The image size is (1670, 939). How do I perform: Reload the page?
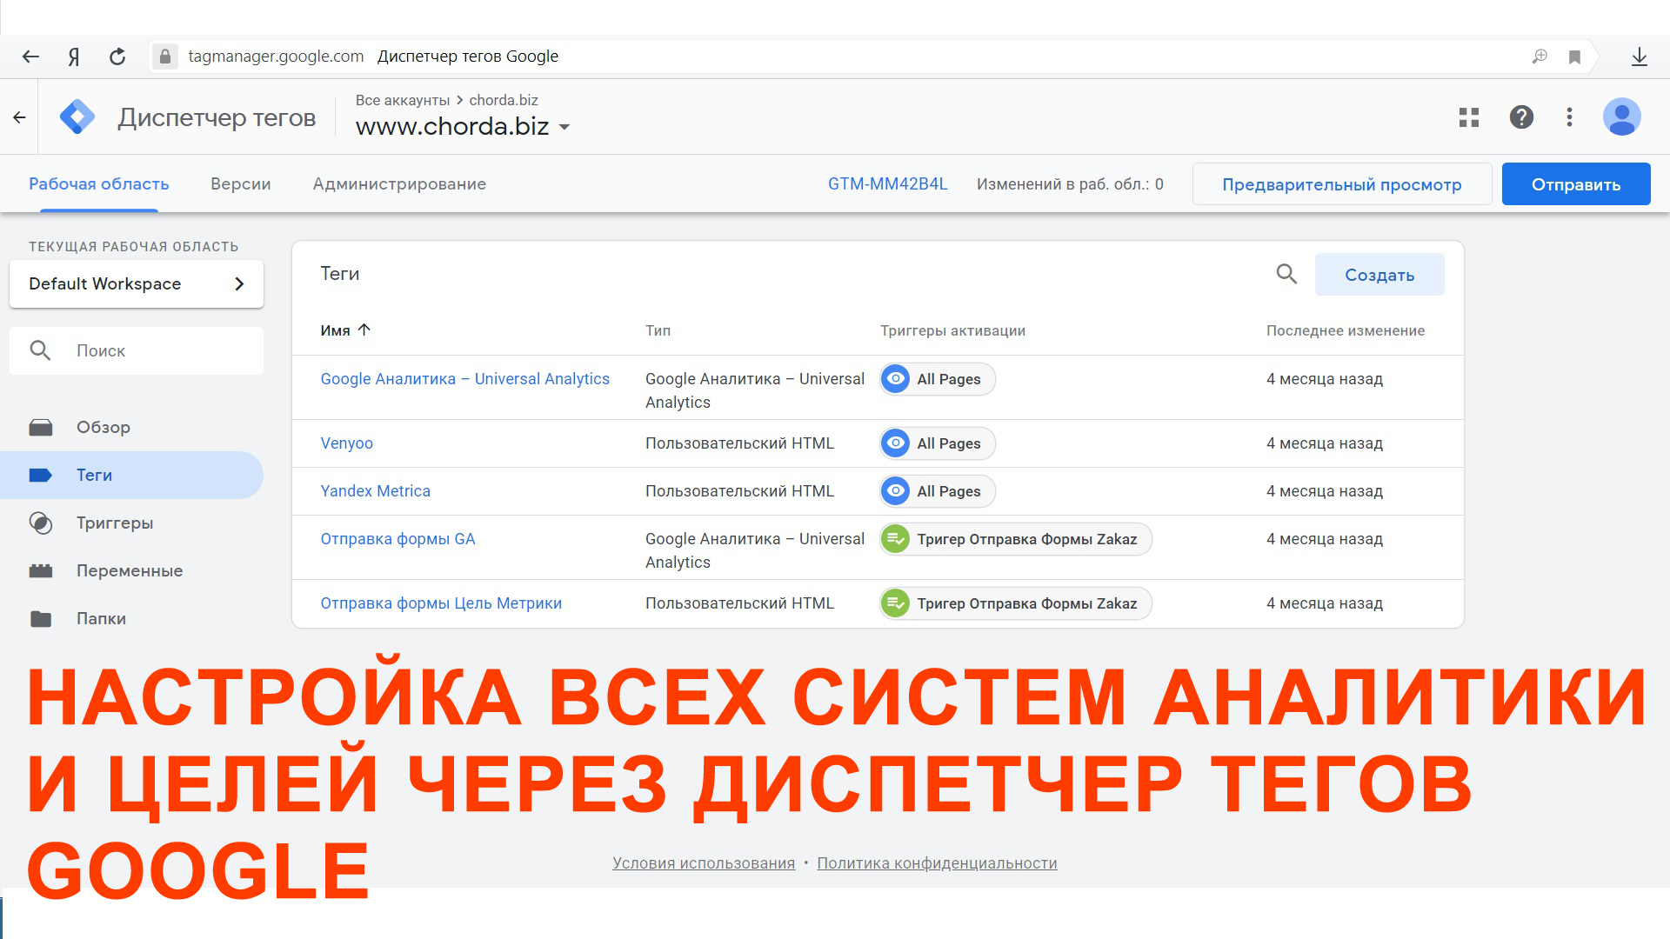coord(117,57)
